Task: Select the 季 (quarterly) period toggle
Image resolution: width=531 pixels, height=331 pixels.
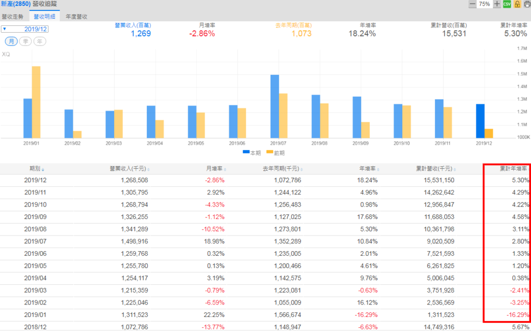Action: point(25,42)
